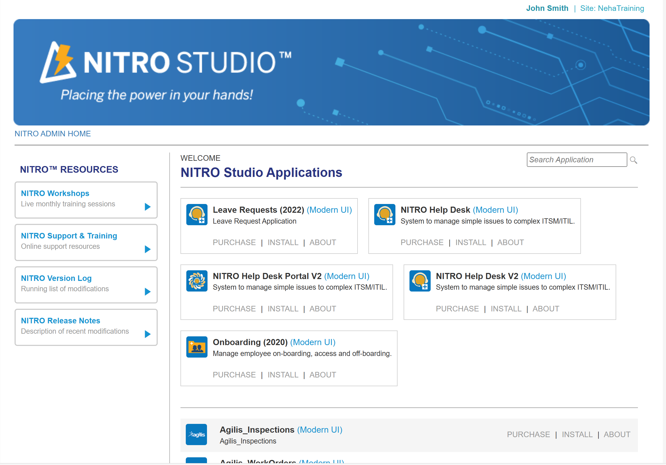Click PURCHASE for Help Desk Portal V2
The image size is (666, 465).
[234, 308]
